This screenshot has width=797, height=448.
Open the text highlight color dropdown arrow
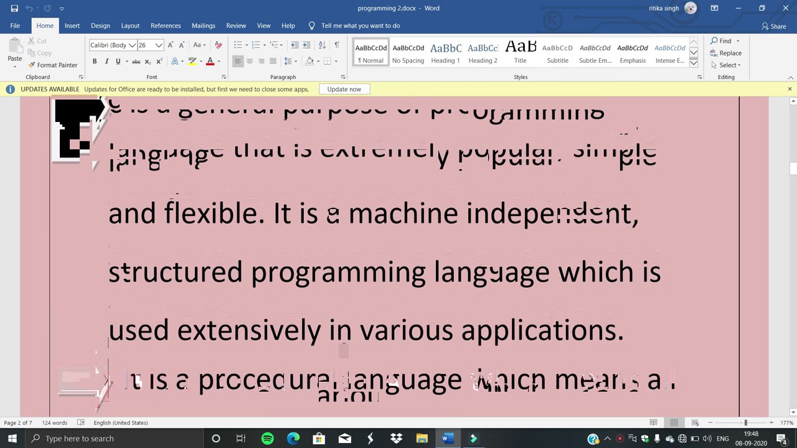(x=200, y=61)
